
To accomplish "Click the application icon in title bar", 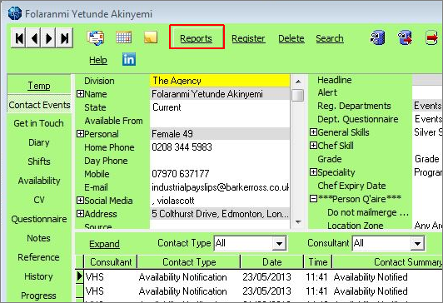I will pyautogui.click(x=15, y=13).
